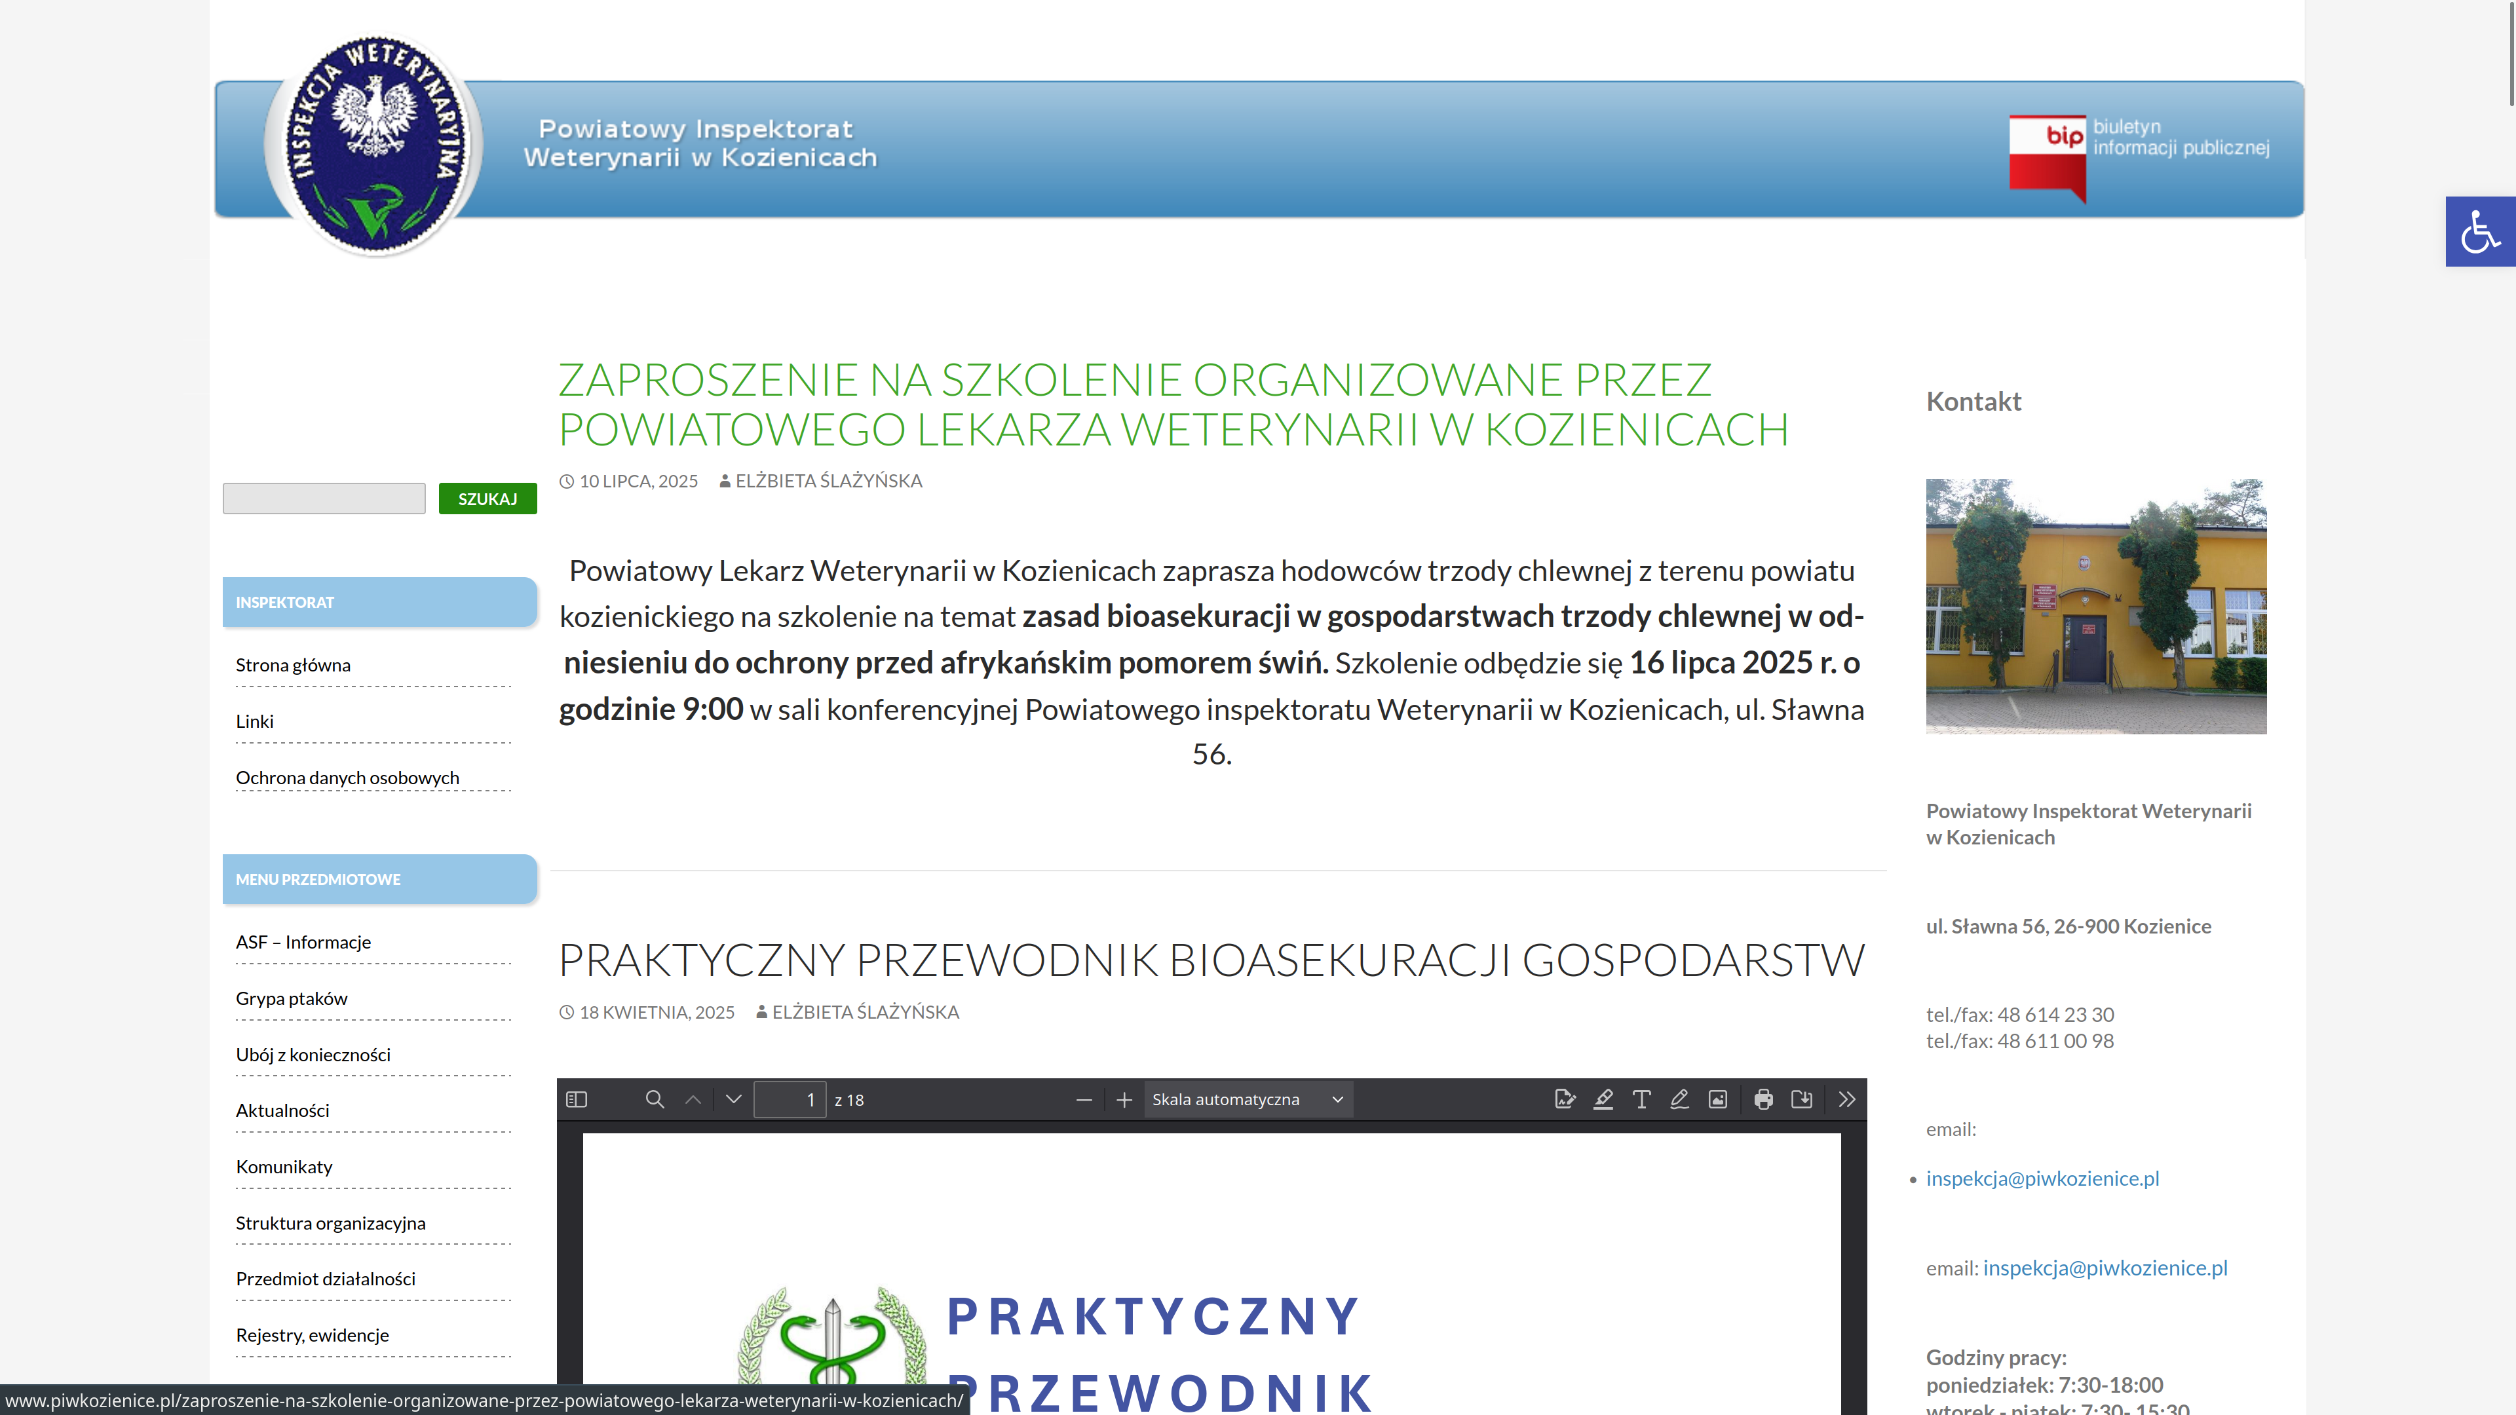Toggle the PDF viewer sidebar
This screenshot has height=1415, width=2516.
(x=577, y=1100)
